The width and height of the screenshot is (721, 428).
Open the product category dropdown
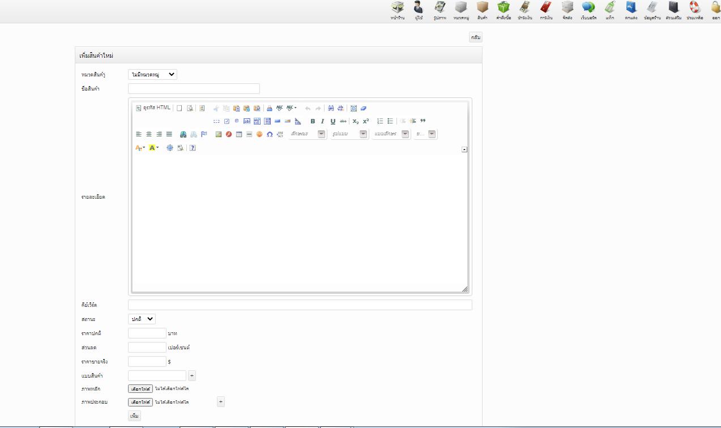(152, 75)
